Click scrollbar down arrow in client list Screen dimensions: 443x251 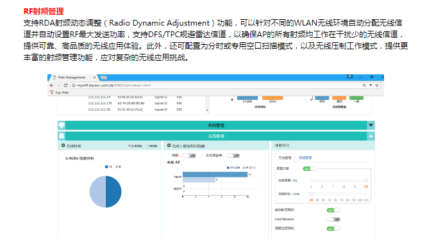pyautogui.click(x=207, y=110)
